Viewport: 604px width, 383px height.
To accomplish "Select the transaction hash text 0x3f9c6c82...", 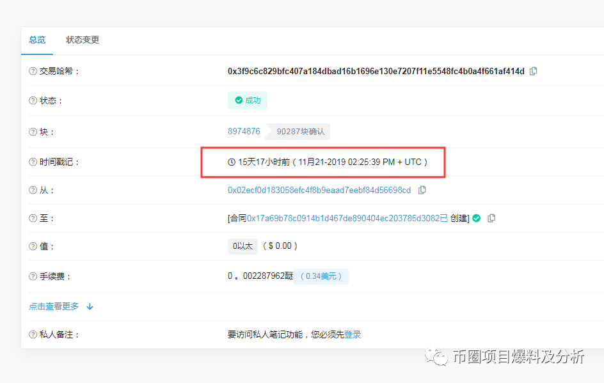I will 376,71.
